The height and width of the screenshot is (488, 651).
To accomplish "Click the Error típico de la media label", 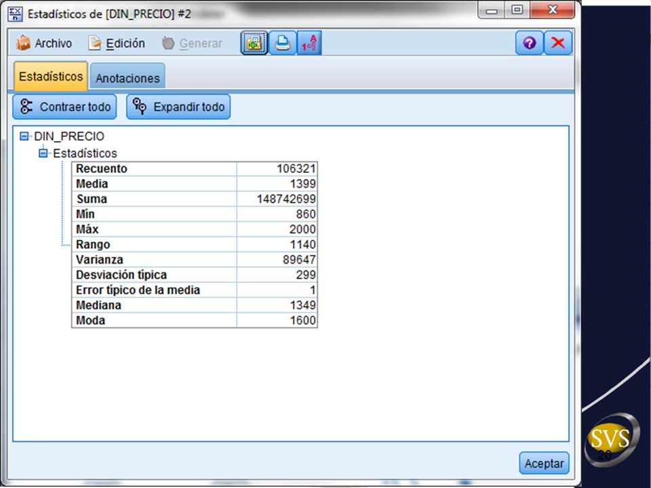I will click(138, 289).
